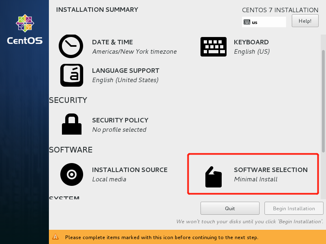This screenshot has height=244, width=326.
Task: Open Security Policy padlock icon
Action: click(72, 124)
